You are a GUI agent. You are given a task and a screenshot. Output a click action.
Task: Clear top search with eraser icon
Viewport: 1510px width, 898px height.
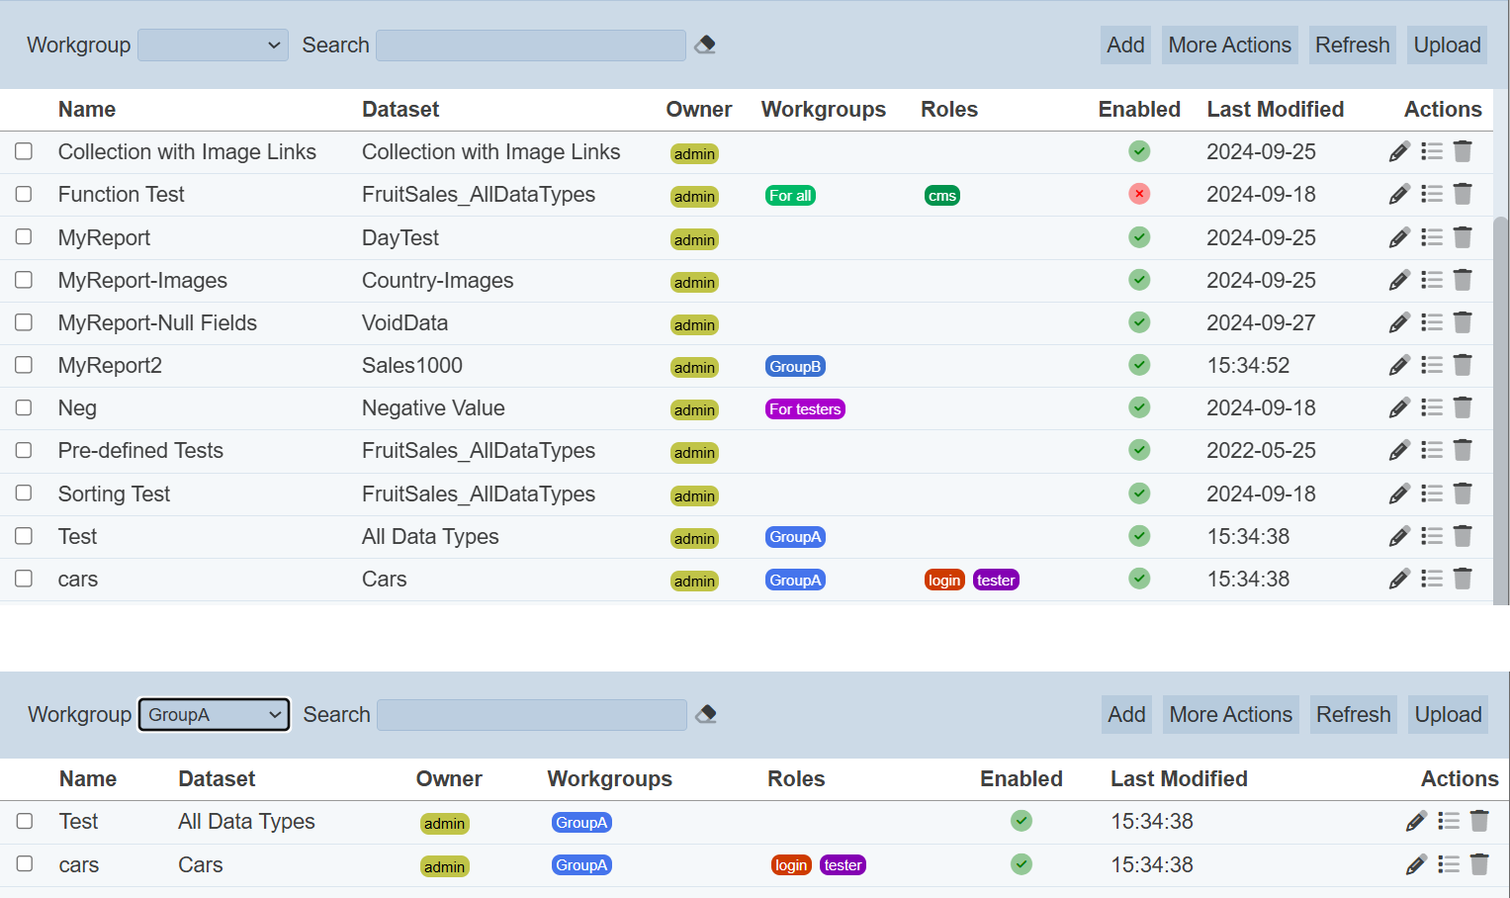pyautogui.click(x=705, y=45)
